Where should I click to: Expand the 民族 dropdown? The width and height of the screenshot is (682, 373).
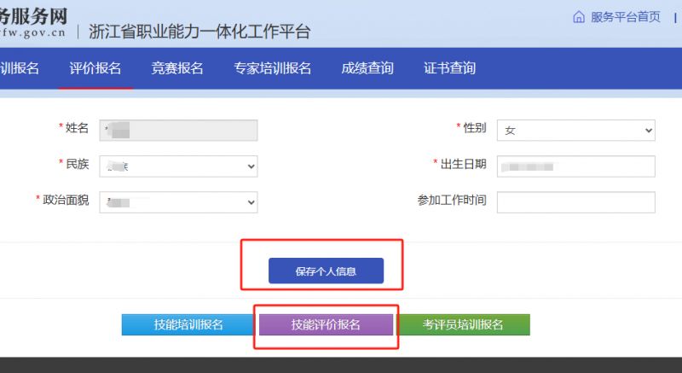click(178, 166)
